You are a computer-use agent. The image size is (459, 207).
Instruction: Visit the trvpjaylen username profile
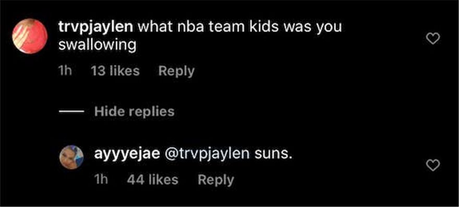pyautogui.click(x=96, y=28)
